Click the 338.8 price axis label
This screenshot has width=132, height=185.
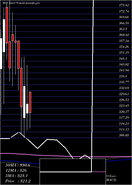[x=123, y=76]
